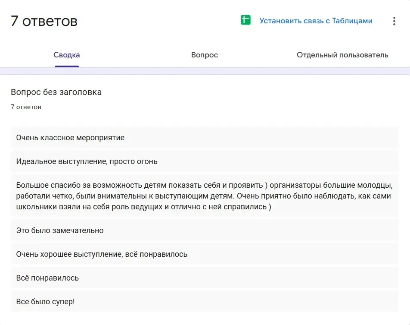Viewport: 410px width, 325px height.
Task: Switch to the Вопрос tab
Action: (x=205, y=55)
